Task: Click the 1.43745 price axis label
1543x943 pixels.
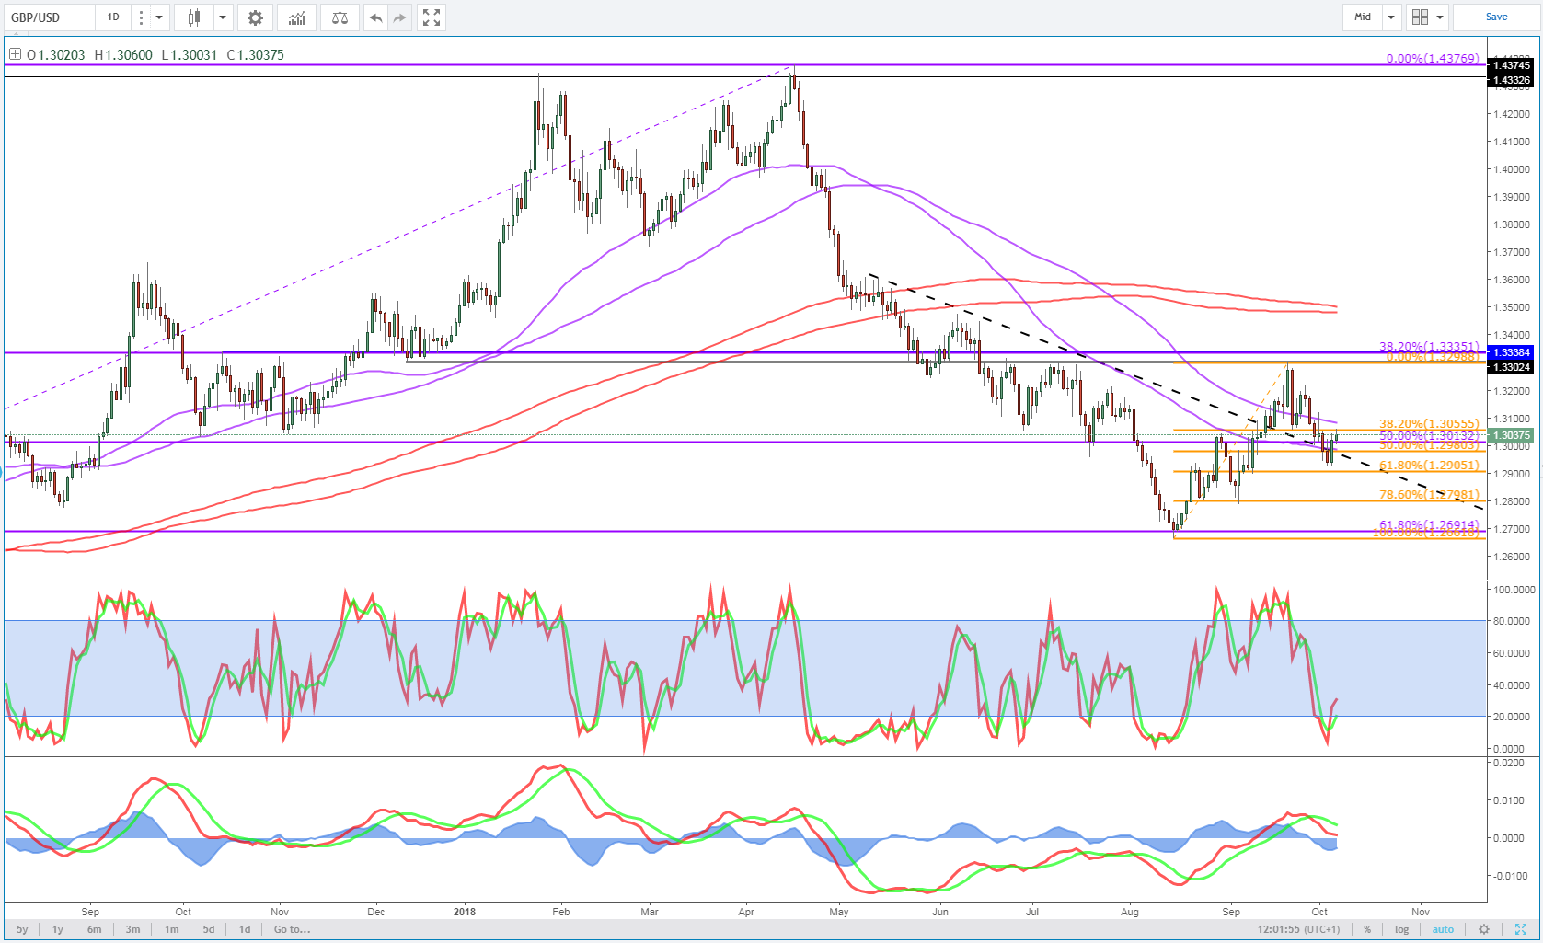Action: [x=1512, y=65]
